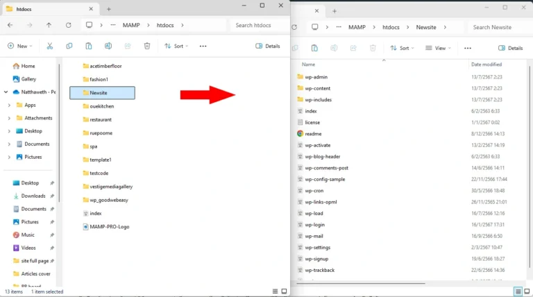Sort by Date modified column header
The width and height of the screenshot is (533, 297).
[x=487, y=65]
